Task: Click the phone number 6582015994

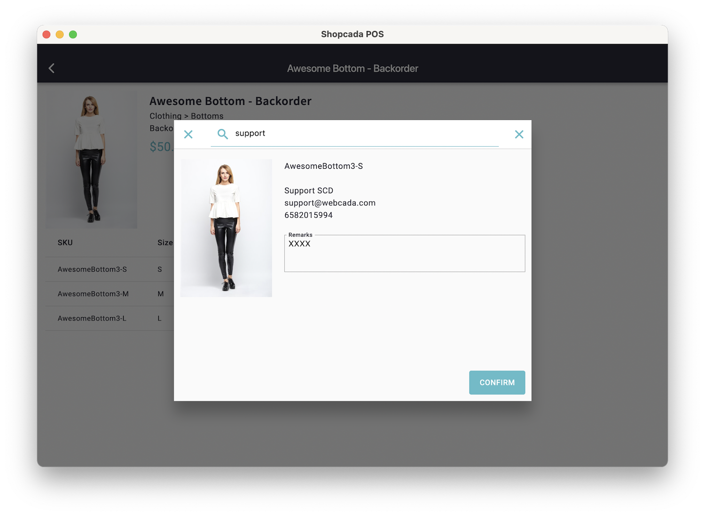Action: 308,215
